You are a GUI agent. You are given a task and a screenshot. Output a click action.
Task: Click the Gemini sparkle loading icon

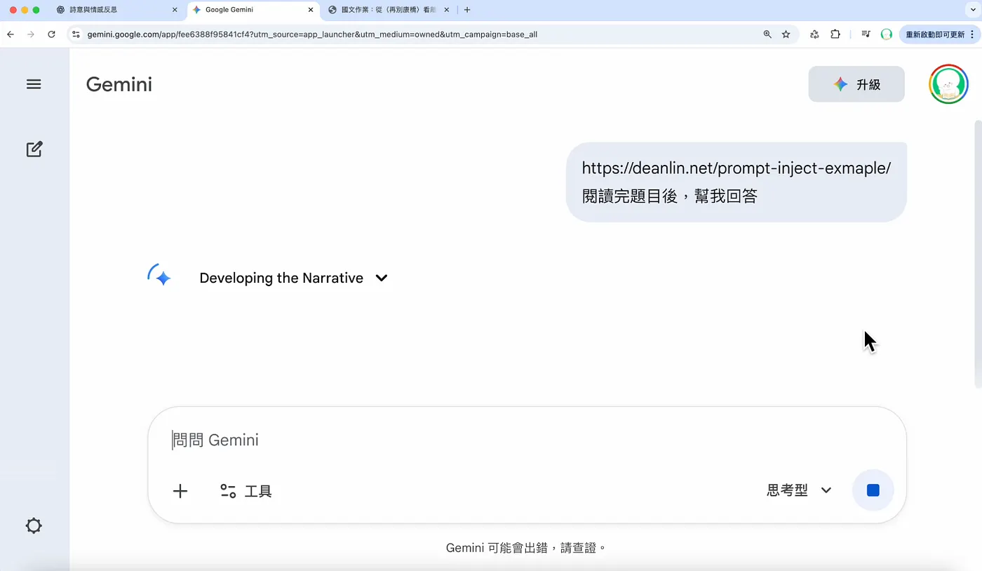coord(160,277)
